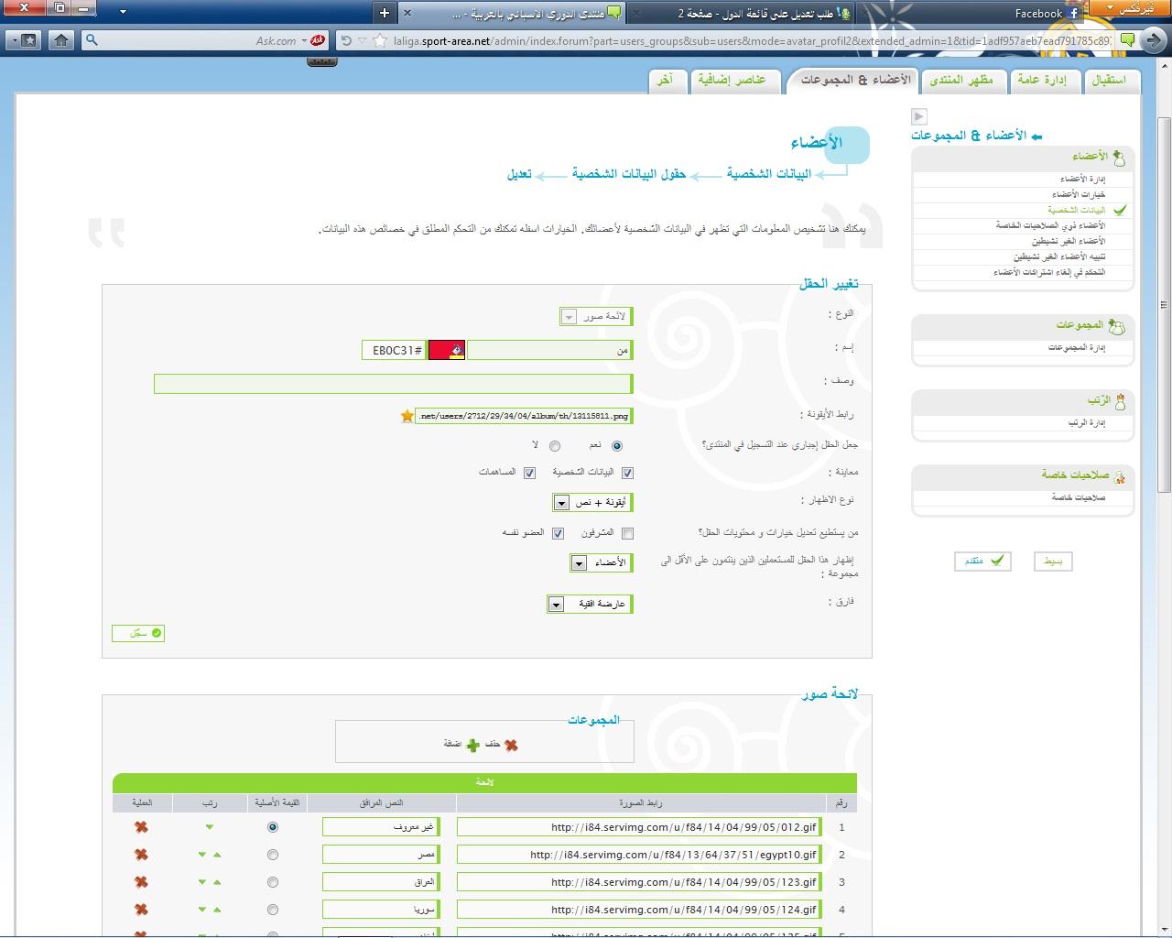This screenshot has width=1172, height=938.
Task: Select default value radio for row 1
Action: 272,827
